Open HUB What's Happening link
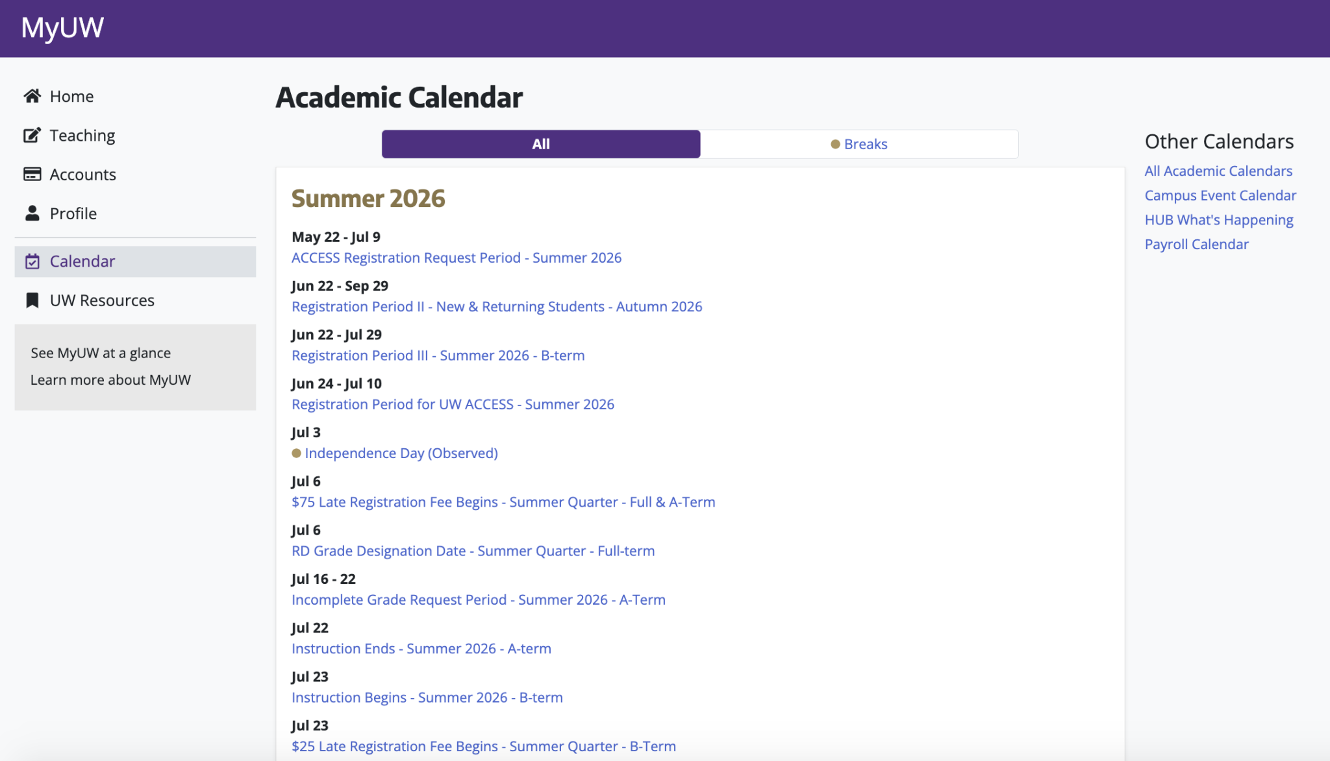The image size is (1330, 761). coord(1219,221)
